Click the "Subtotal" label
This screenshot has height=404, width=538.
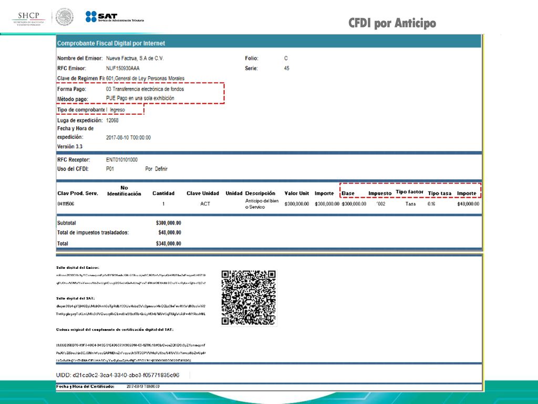[67, 223]
